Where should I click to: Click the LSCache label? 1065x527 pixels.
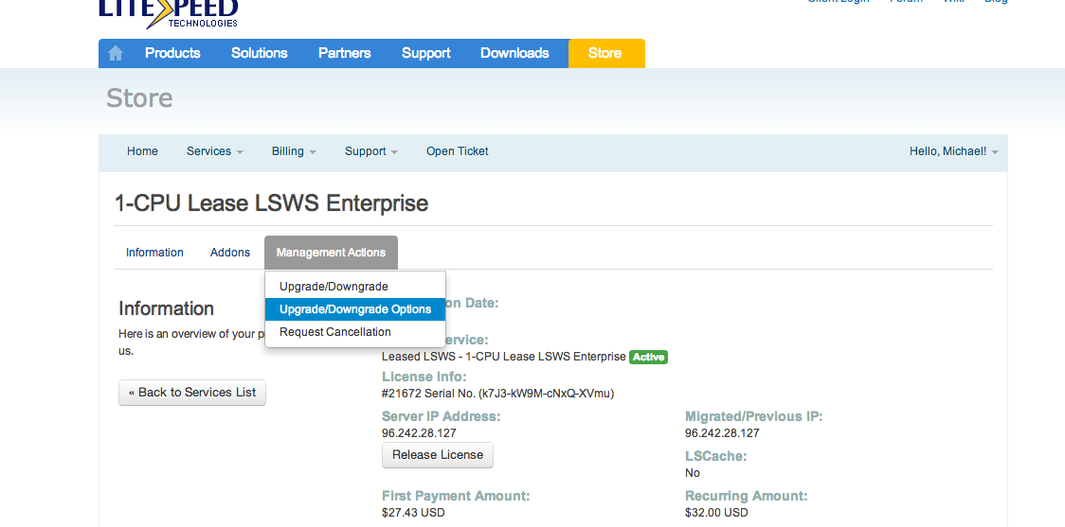point(716,456)
